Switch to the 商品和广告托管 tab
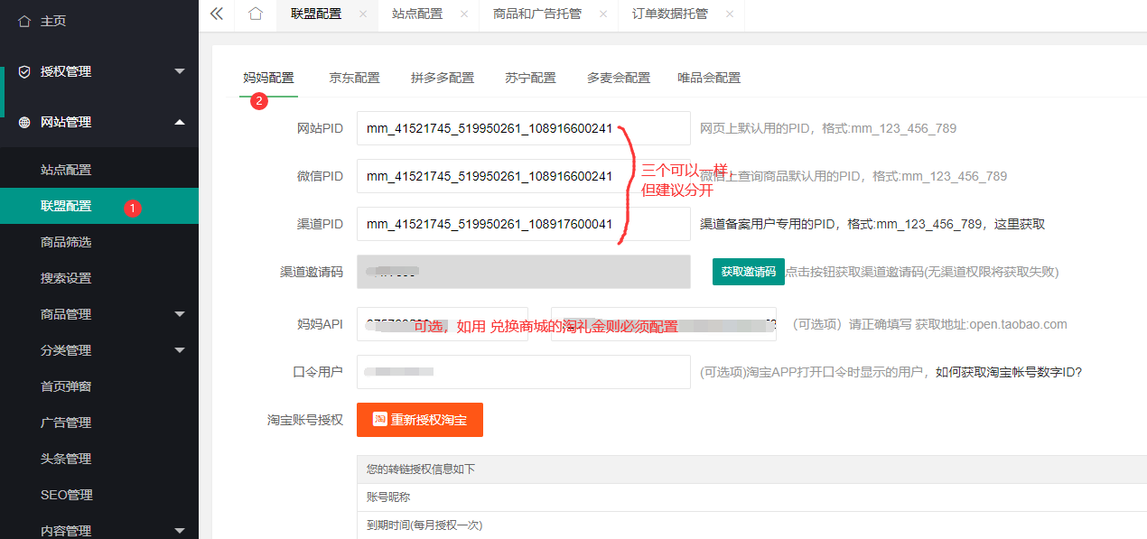The width and height of the screenshot is (1147, 539). pyautogui.click(x=537, y=14)
